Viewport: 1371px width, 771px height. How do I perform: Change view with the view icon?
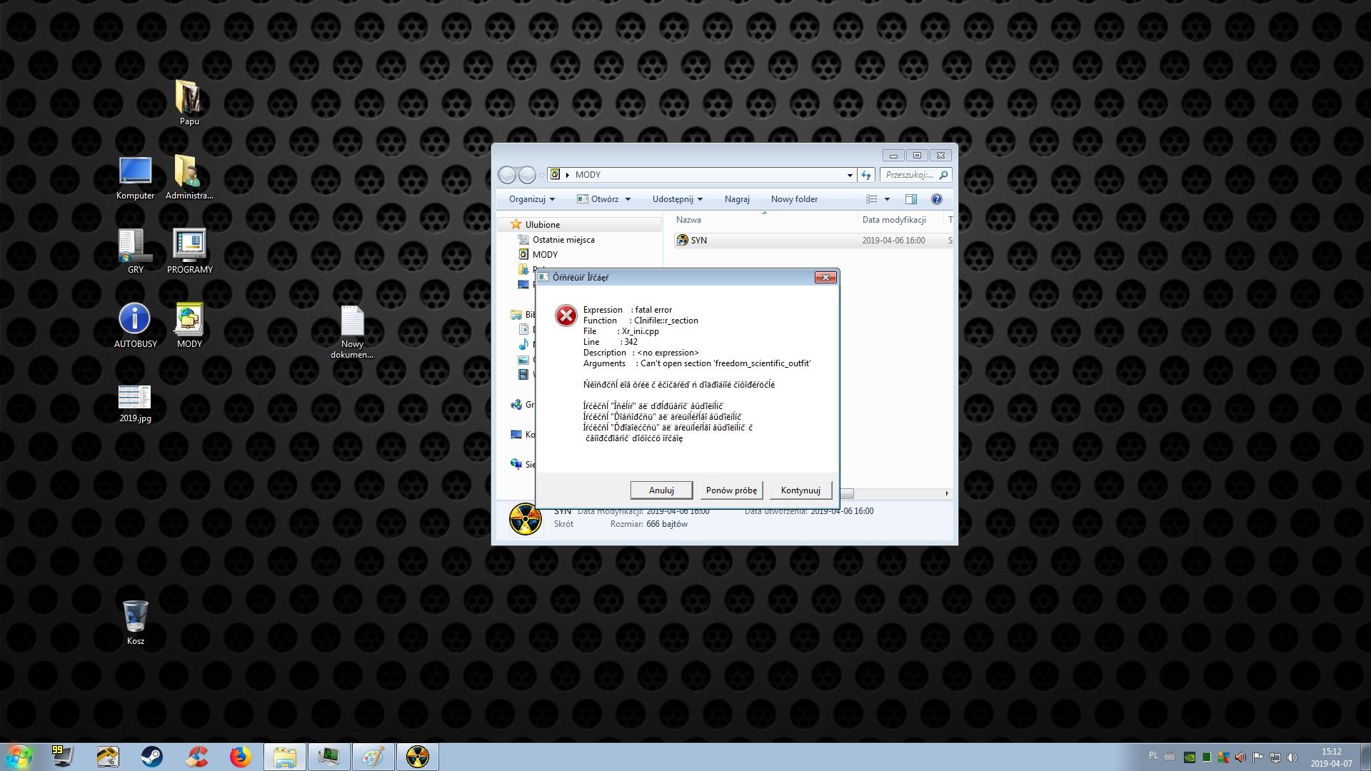[x=871, y=199]
